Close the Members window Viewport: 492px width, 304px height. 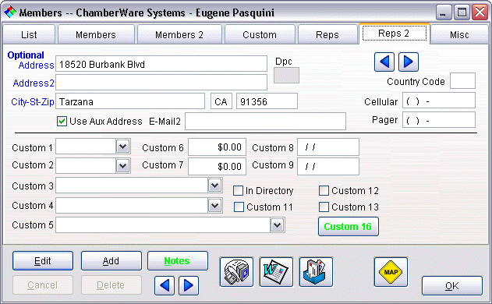tap(480, 12)
